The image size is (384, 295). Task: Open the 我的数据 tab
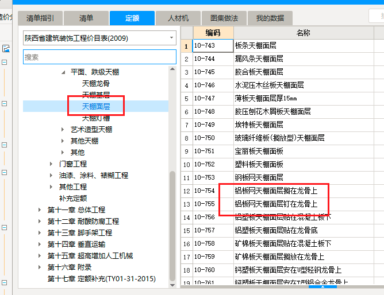click(x=270, y=18)
